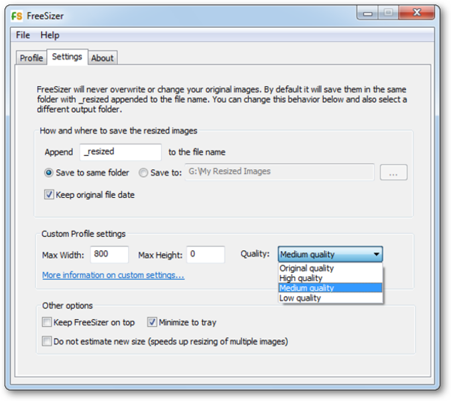Image resolution: width=451 pixels, height=401 pixels.
Task: Click the Max Height field showing 0
Action: point(206,254)
